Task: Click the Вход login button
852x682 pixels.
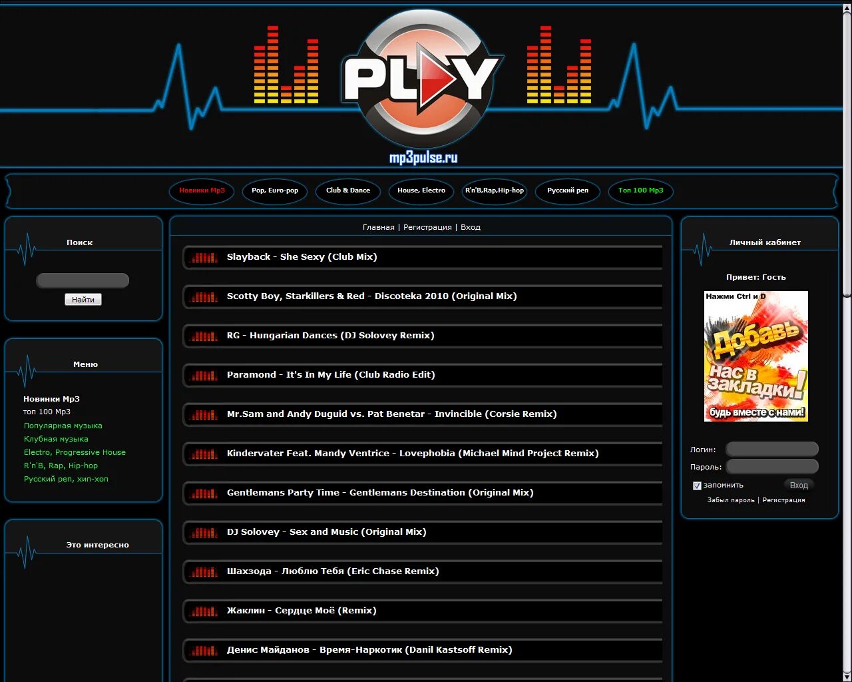Action: tap(799, 486)
